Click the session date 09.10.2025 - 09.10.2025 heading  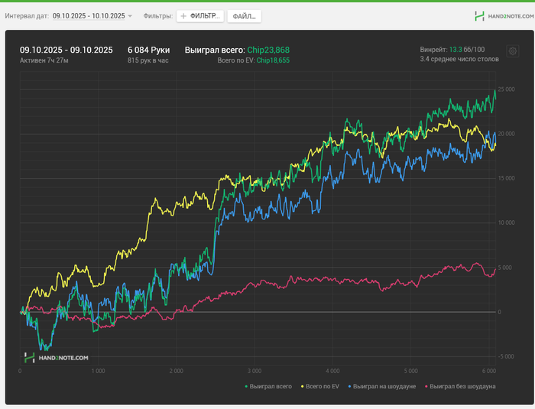[x=66, y=50]
